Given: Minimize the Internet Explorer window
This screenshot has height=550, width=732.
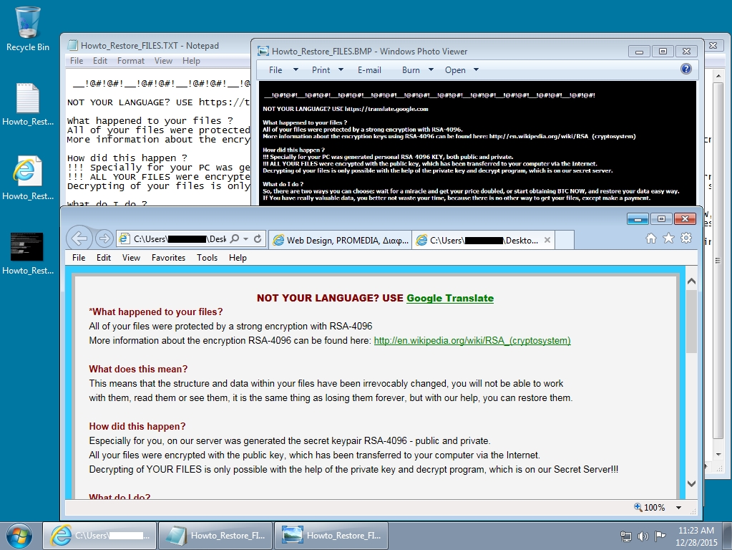Looking at the screenshot, I should (638, 218).
